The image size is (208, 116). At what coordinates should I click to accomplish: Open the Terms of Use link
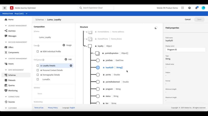(x=39, y=108)
